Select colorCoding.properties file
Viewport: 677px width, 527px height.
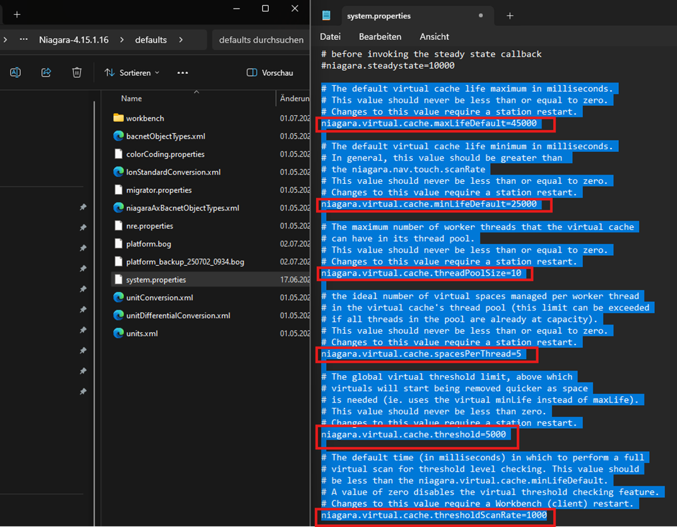click(x=165, y=155)
